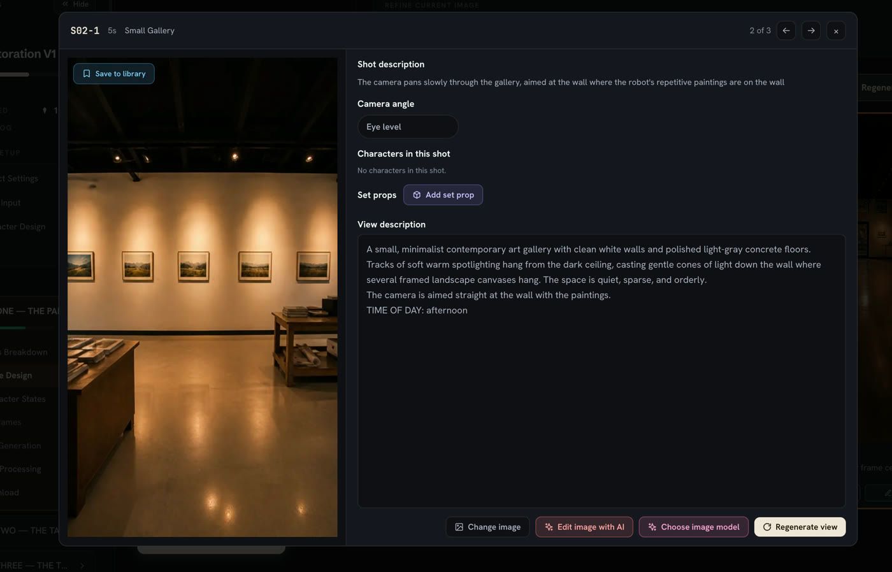Click the S02-1 shot code
Image resolution: width=892 pixels, height=572 pixels.
[85, 31]
